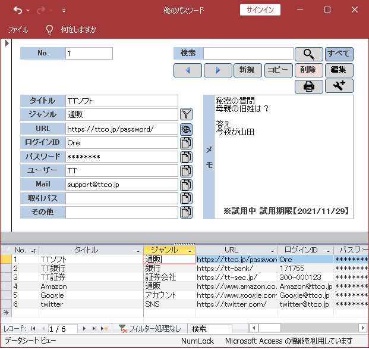The image size is (369, 349).
Task: Select the Amazon title cell
Action: click(x=91, y=286)
